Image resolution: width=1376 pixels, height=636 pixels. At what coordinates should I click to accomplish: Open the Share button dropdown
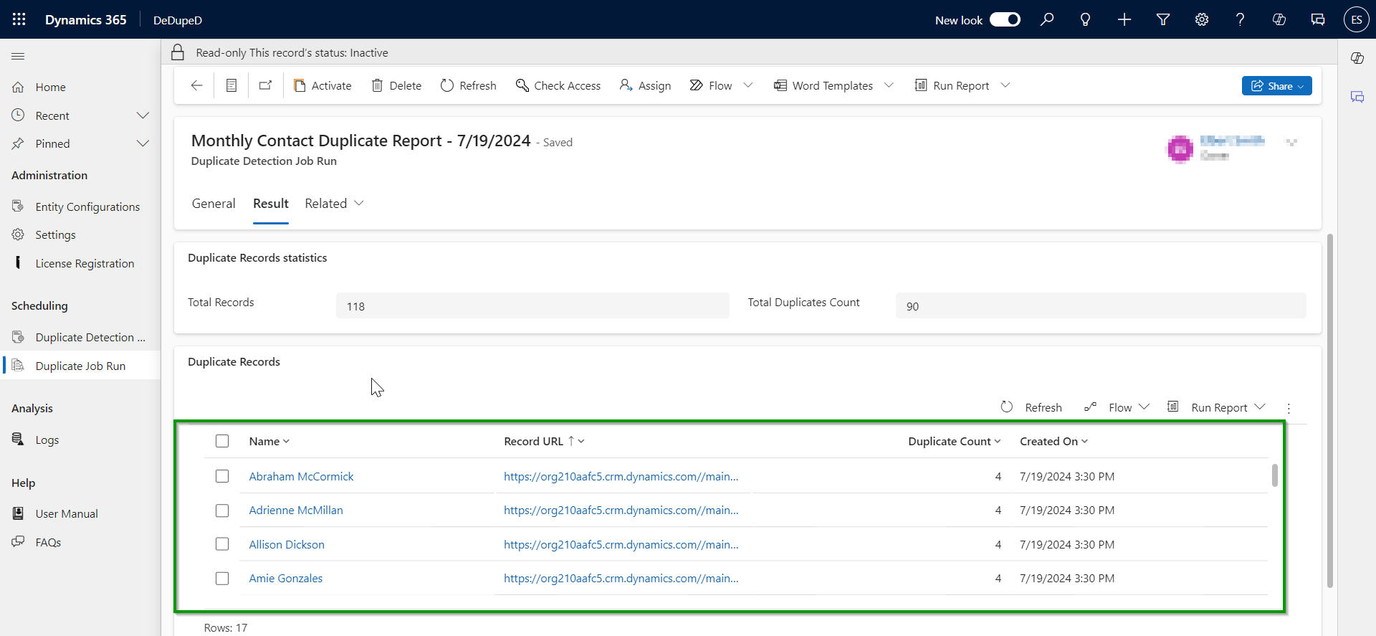pyautogui.click(x=1301, y=86)
